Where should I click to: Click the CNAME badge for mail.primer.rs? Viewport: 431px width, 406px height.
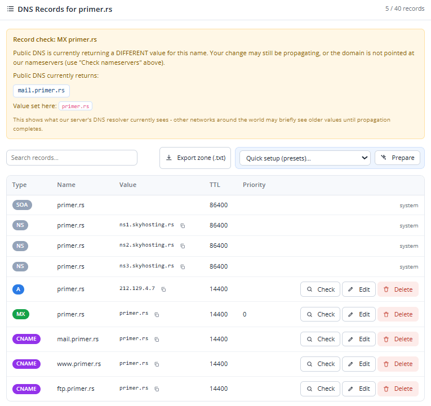(x=26, y=339)
